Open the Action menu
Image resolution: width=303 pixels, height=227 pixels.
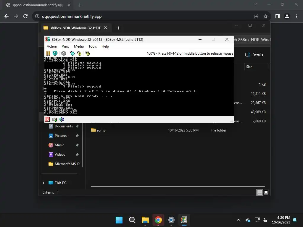pos(52,46)
